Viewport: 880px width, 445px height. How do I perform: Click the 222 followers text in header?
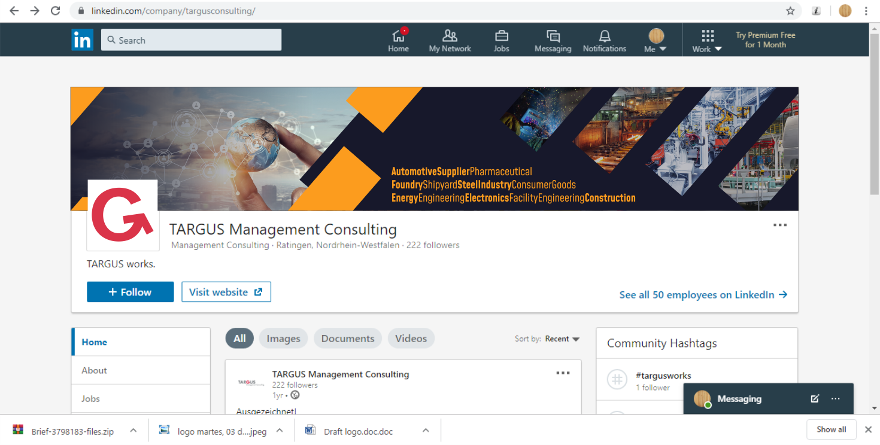tap(433, 245)
